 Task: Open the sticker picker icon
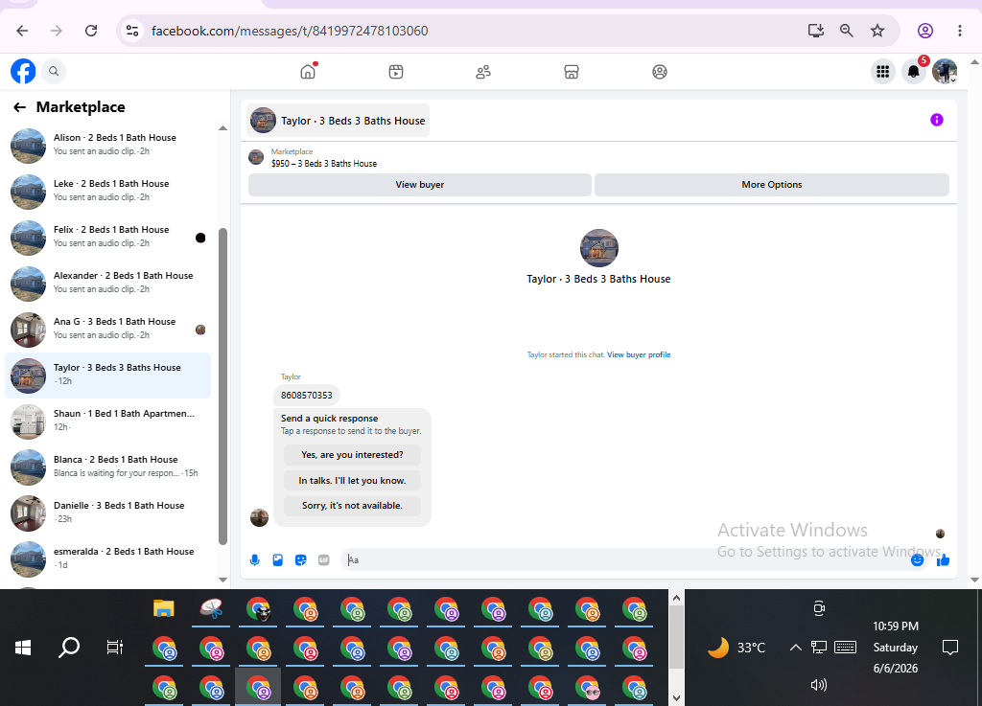(300, 560)
